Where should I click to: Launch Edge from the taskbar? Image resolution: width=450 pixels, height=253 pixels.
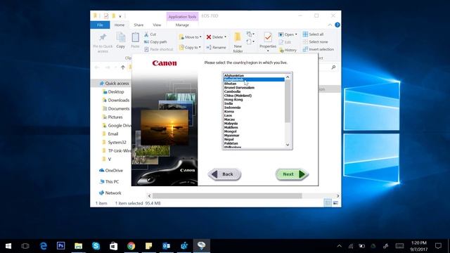click(x=44, y=246)
